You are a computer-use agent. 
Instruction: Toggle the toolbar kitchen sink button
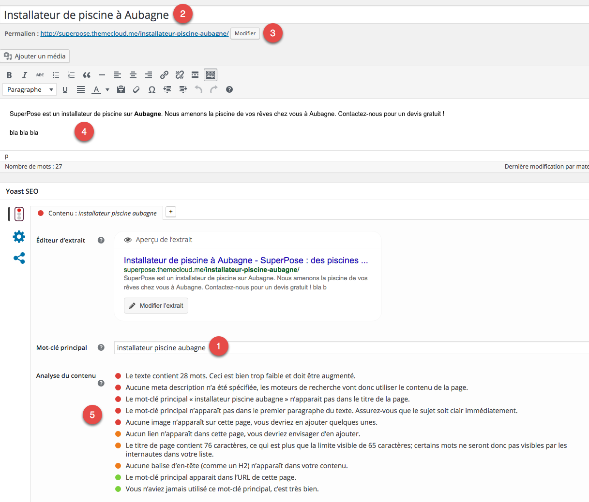(211, 75)
